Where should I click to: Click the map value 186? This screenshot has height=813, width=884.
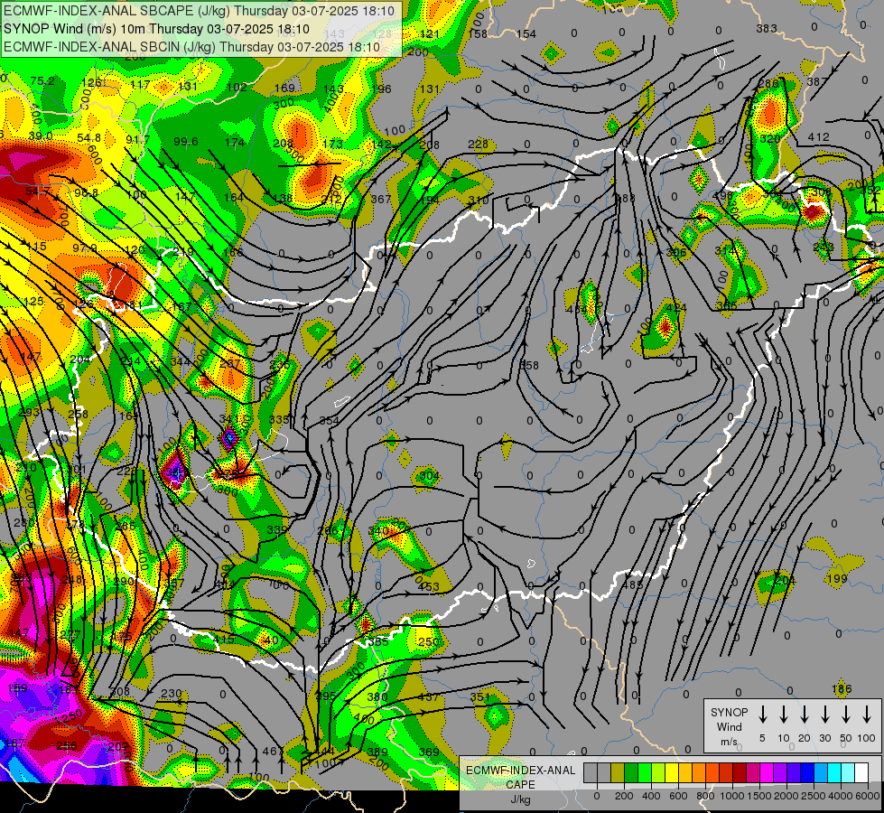tap(842, 689)
